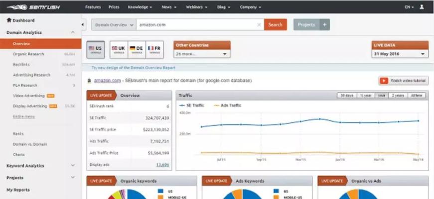
Task: Open the Dashboard home icon
Action: (x=9, y=20)
